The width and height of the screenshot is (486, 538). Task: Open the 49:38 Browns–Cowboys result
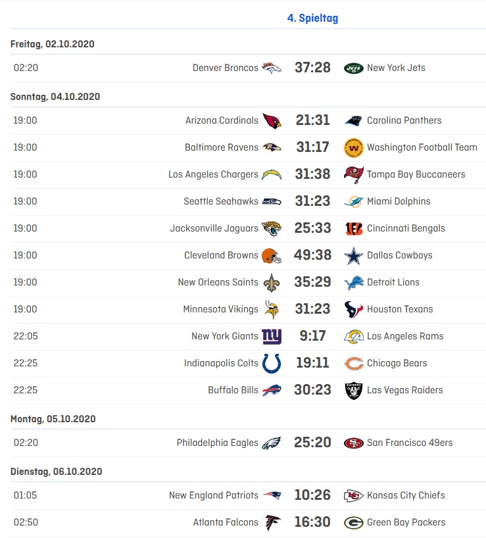click(x=312, y=256)
